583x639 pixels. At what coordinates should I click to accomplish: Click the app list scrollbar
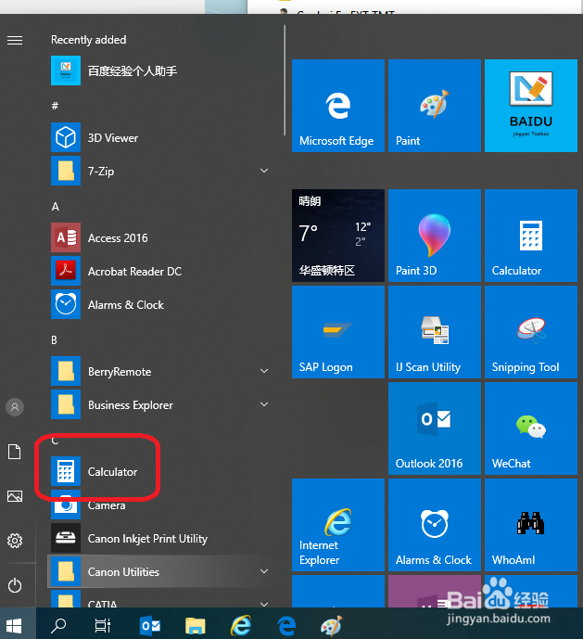click(285, 81)
